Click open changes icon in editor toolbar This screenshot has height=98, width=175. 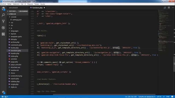click(165, 8)
